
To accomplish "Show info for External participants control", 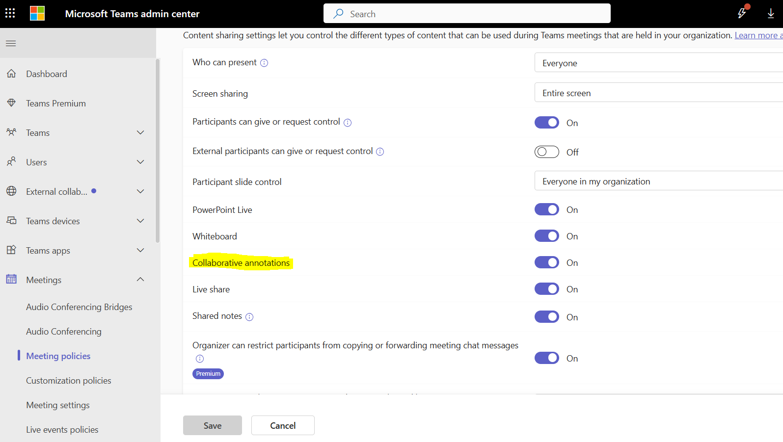I will click(380, 152).
